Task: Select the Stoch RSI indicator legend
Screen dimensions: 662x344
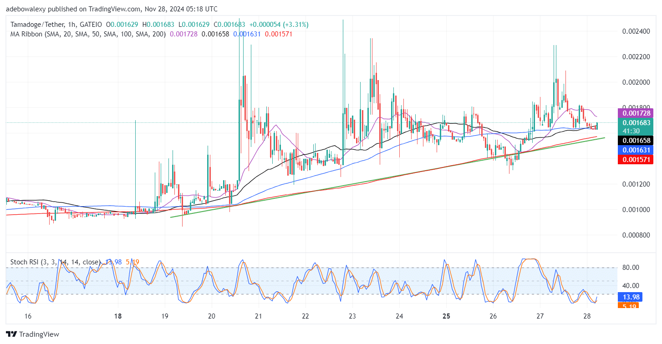Action: pyautogui.click(x=55, y=262)
